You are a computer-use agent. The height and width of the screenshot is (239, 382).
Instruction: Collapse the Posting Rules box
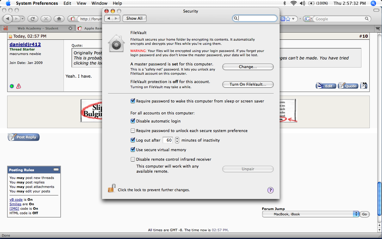(56, 170)
